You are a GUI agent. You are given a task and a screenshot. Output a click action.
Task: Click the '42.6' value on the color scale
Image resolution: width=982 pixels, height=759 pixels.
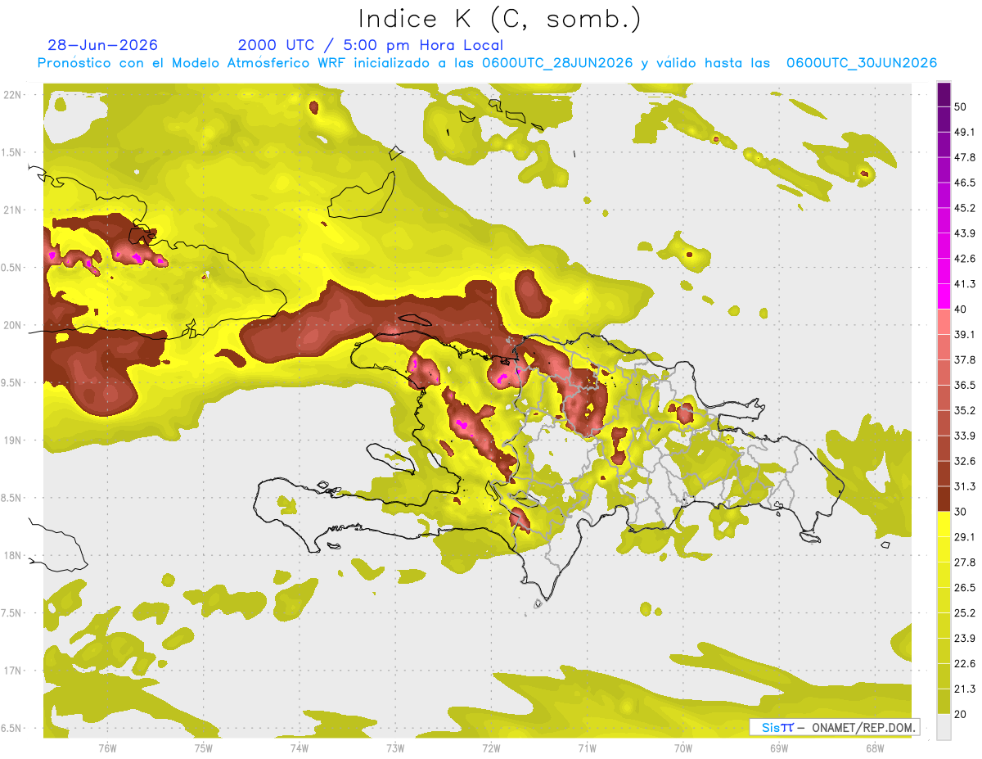pos(965,259)
